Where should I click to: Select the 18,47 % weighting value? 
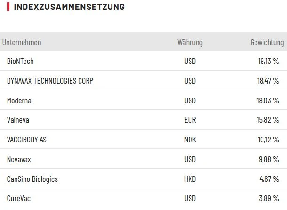click(x=268, y=81)
